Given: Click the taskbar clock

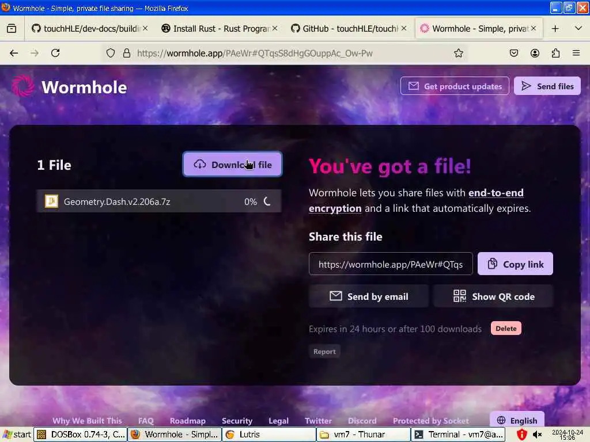Looking at the screenshot, I should (x=568, y=435).
